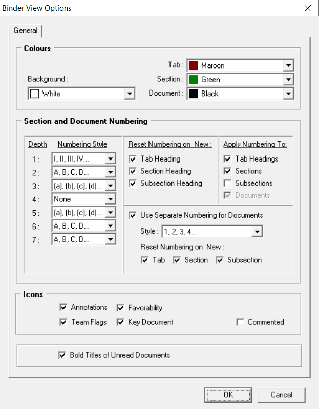This screenshot has height=409, width=319.
Task: Expand Depth 7 numbering style dropdown
Action: (111, 239)
